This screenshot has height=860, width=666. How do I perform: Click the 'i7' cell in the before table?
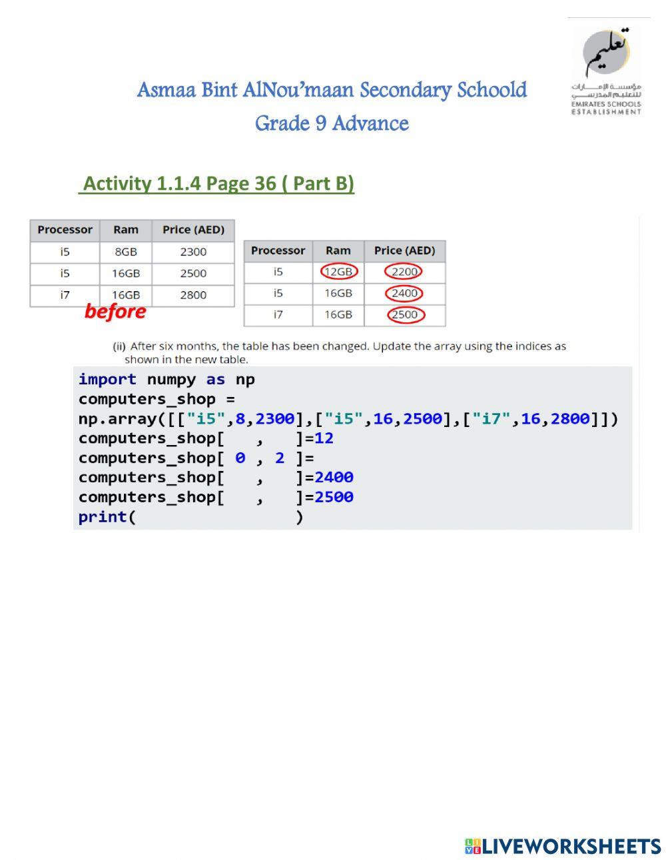point(65,295)
